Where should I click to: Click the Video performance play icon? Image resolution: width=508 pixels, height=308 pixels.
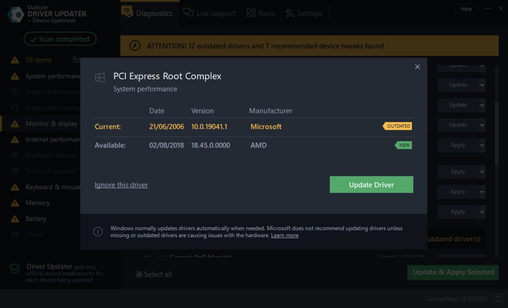[15, 92]
